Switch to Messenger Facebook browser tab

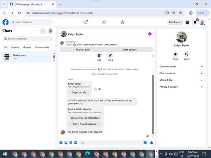click(32, 4)
